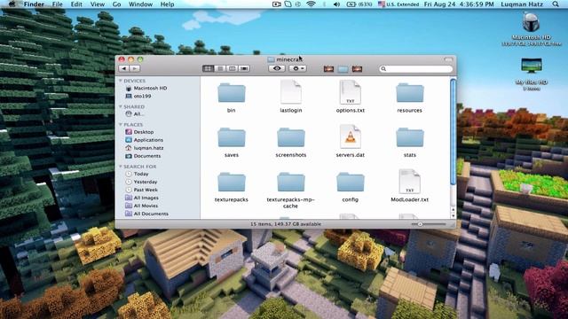Switch to list view
Viewport: 568px width, 319px height.
(220, 68)
